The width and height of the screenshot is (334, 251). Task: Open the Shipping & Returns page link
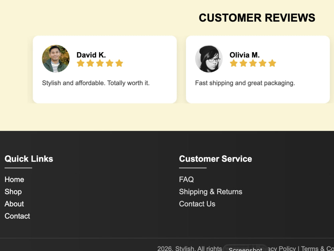click(211, 192)
